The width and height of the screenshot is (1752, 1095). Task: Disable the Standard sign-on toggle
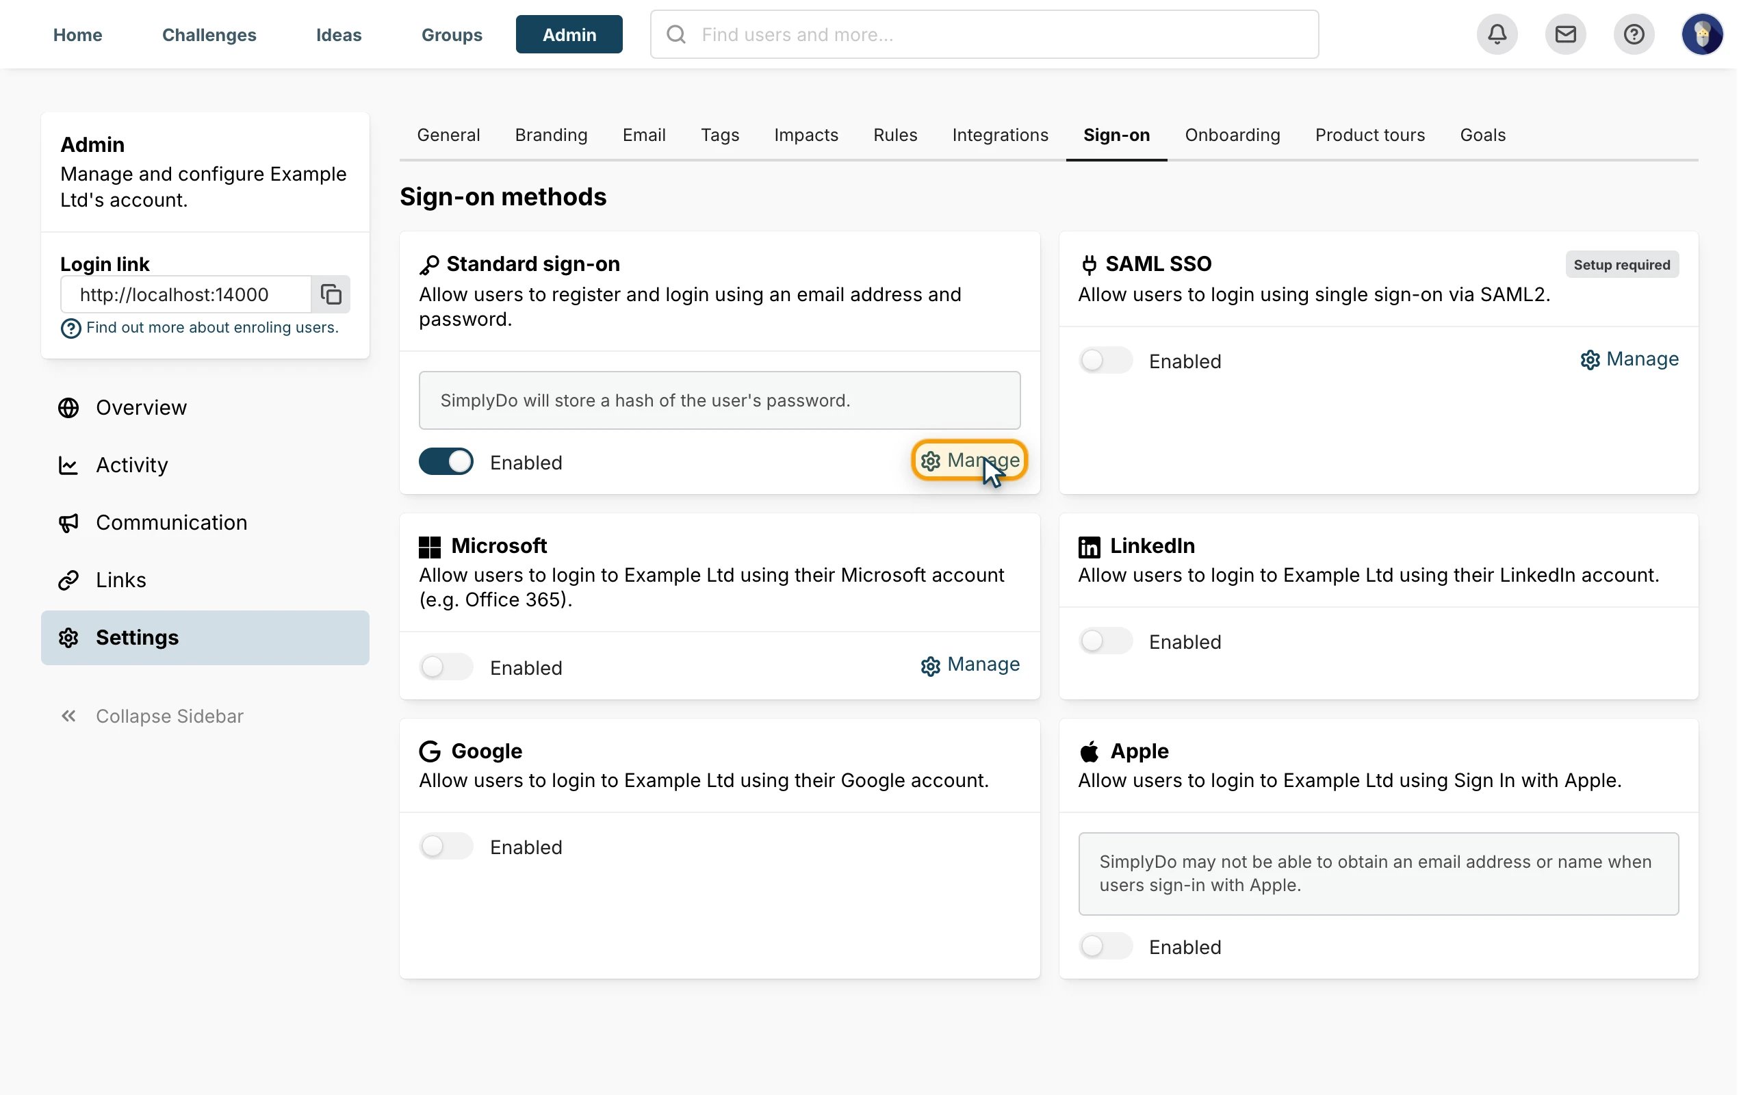pyautogui.click(x=446, y=461)
